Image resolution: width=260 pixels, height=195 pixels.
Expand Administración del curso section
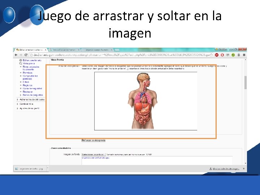click(17, 100)
